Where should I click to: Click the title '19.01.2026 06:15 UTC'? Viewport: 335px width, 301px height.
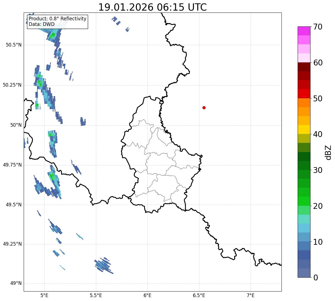pyautogui.click(x=152, y=7)
